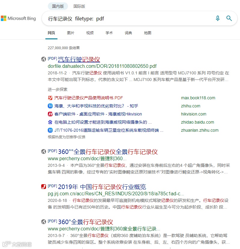Open 客户端软件 - 桌面应用软件 Hikvision link

coord(98,114)
